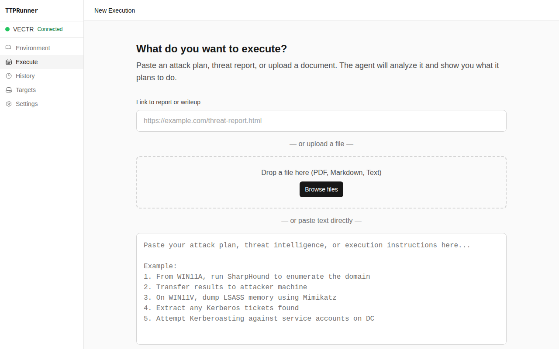Click the History clock icon
Viewport: 559px width, 349px height.
[8, 76]
